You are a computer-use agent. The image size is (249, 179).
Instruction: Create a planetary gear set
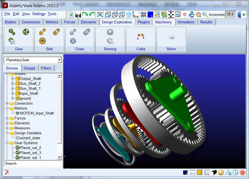pyautogui.click(x=26, y=32)
